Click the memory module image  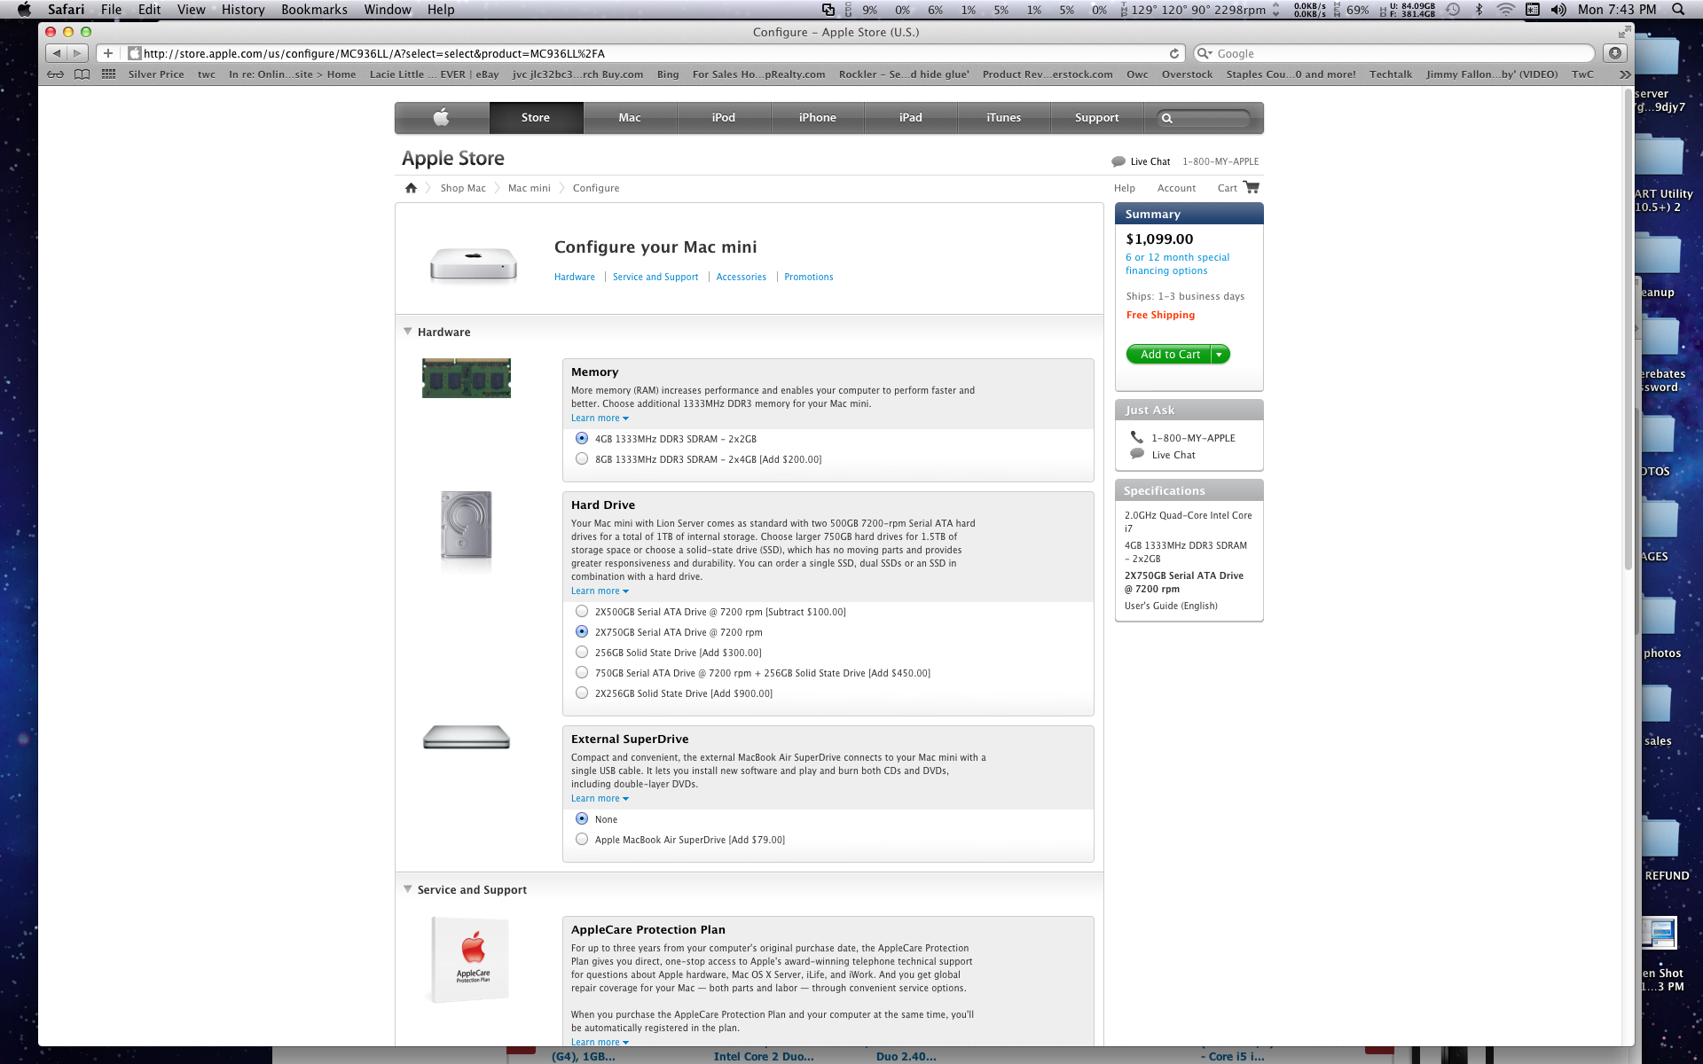(467, 378)
